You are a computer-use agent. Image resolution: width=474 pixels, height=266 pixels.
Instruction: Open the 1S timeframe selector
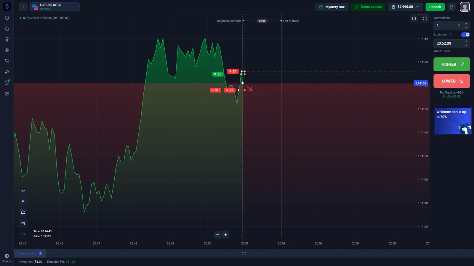23,234
